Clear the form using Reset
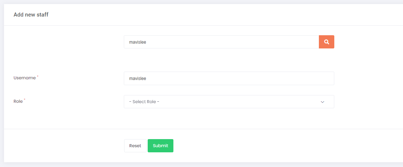This screenshot has width=403, height=167. coord(135,146)
